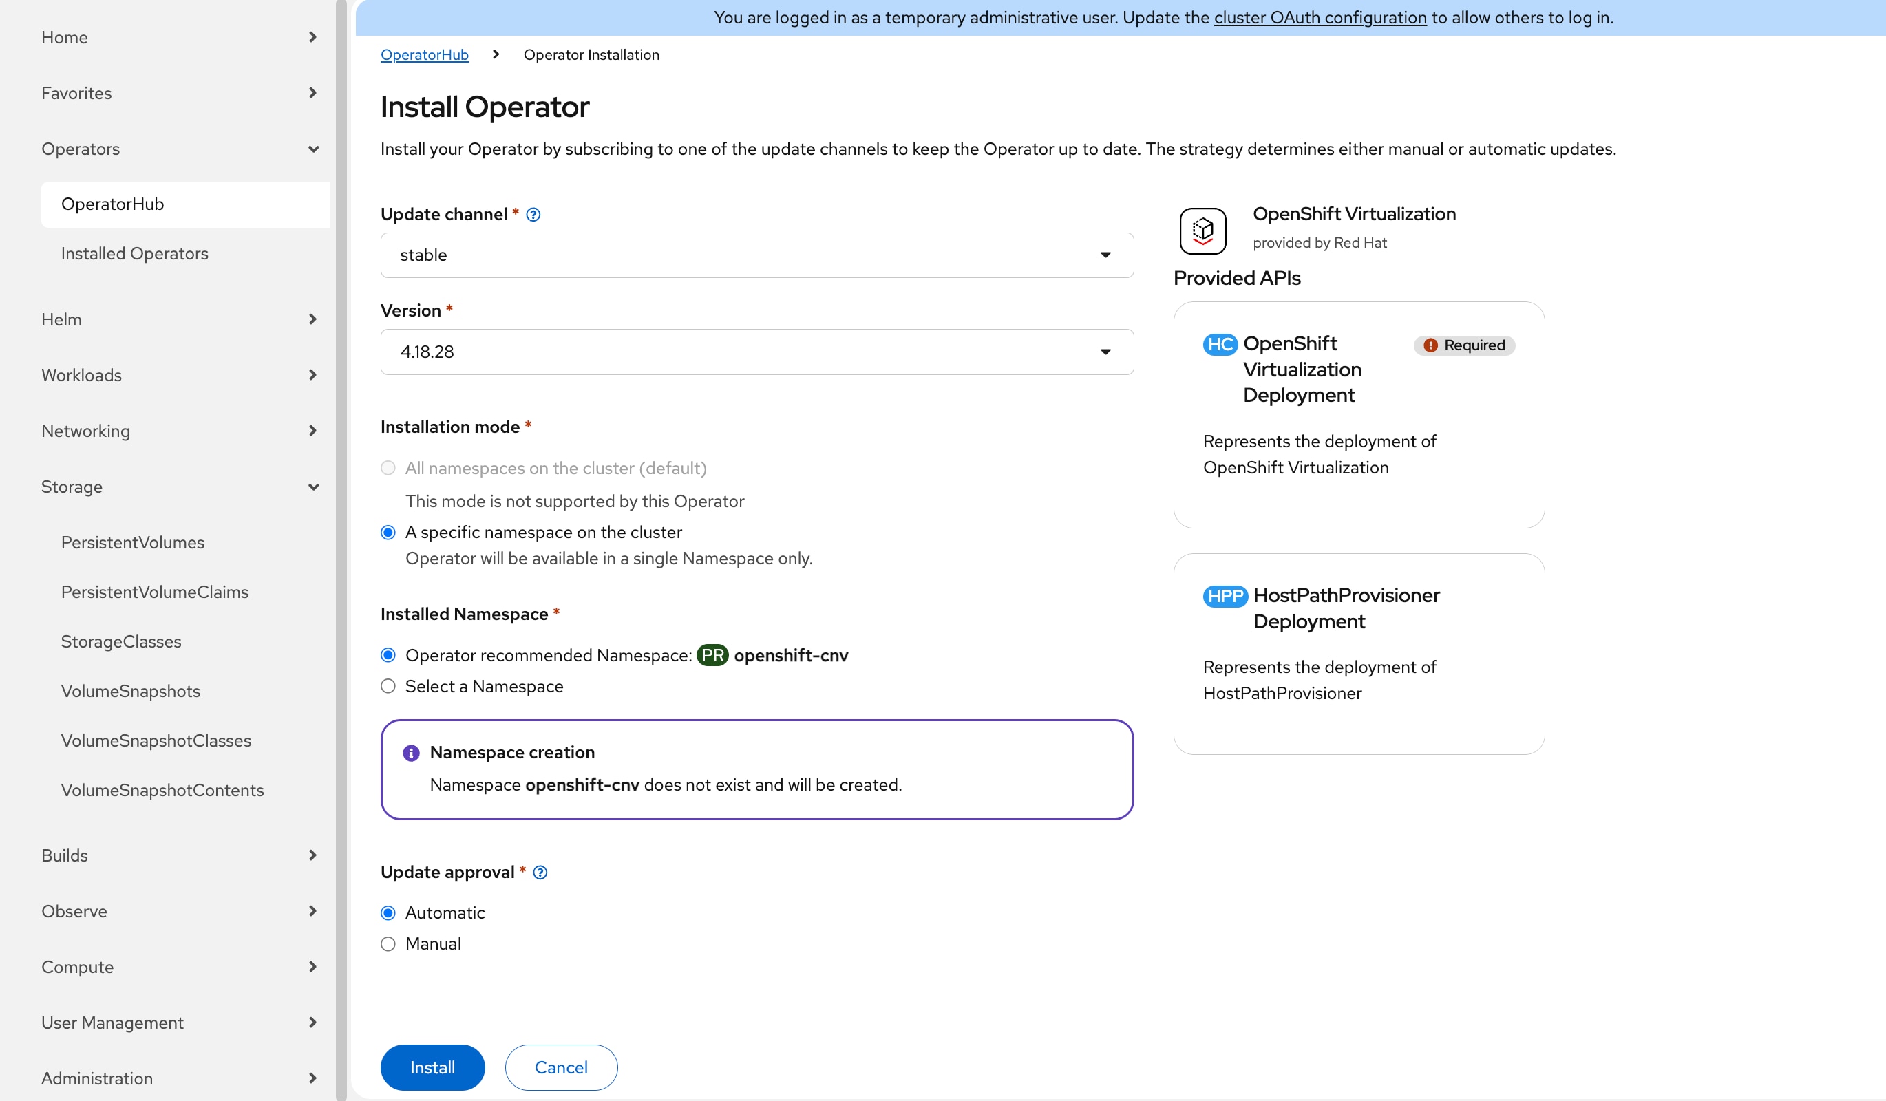This screenshot has height=1101, width=1886.
Task: Expand the Favorites navigation section
Action: (180, 93)
